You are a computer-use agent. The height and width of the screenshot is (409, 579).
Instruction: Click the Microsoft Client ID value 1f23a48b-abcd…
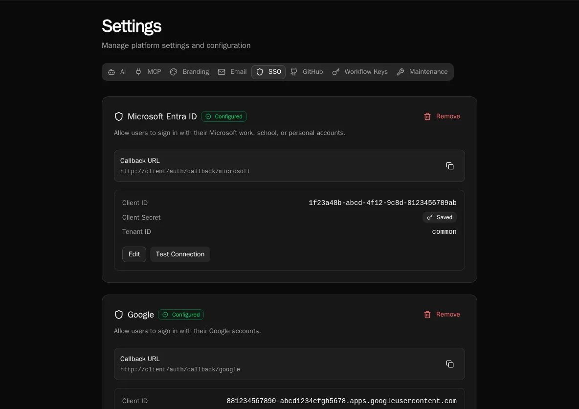point(382,203)
